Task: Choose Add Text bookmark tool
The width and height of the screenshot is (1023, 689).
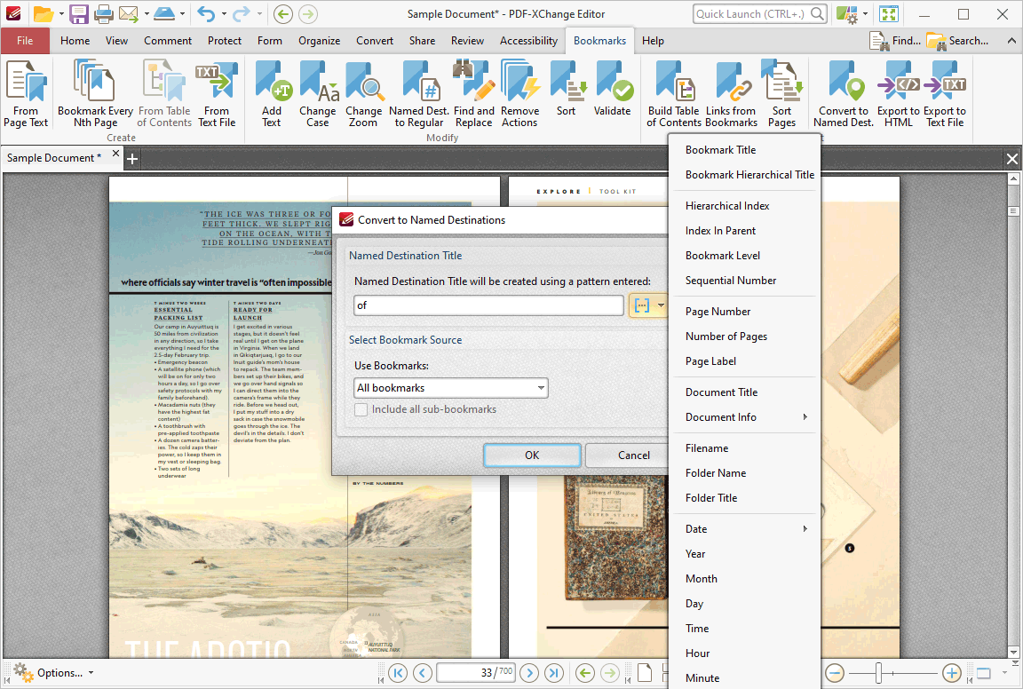Action: 272,94
